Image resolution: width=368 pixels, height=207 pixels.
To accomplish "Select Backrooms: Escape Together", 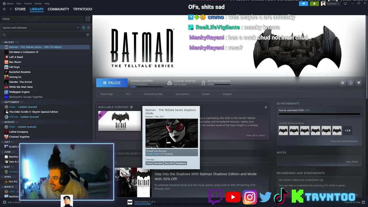I will pyautogui.click(x=26, y=97).
